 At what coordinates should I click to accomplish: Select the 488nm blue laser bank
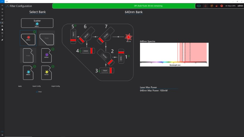click(x=28, y=73)
